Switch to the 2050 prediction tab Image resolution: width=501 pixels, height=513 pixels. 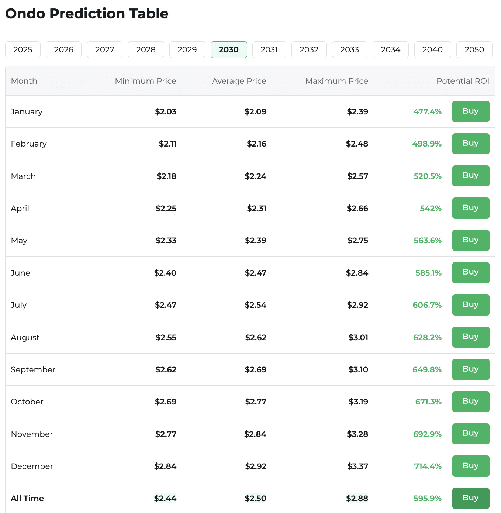pyautogui.click(x=474, y=49)
